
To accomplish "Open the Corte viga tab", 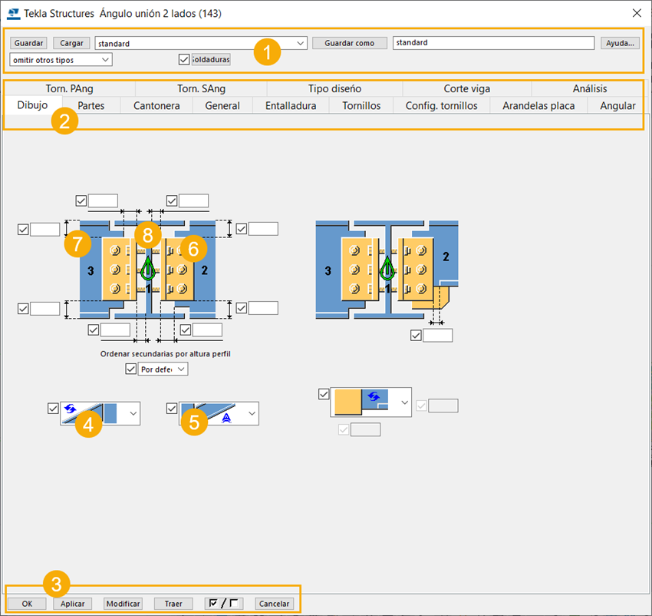I will [467, 88].
